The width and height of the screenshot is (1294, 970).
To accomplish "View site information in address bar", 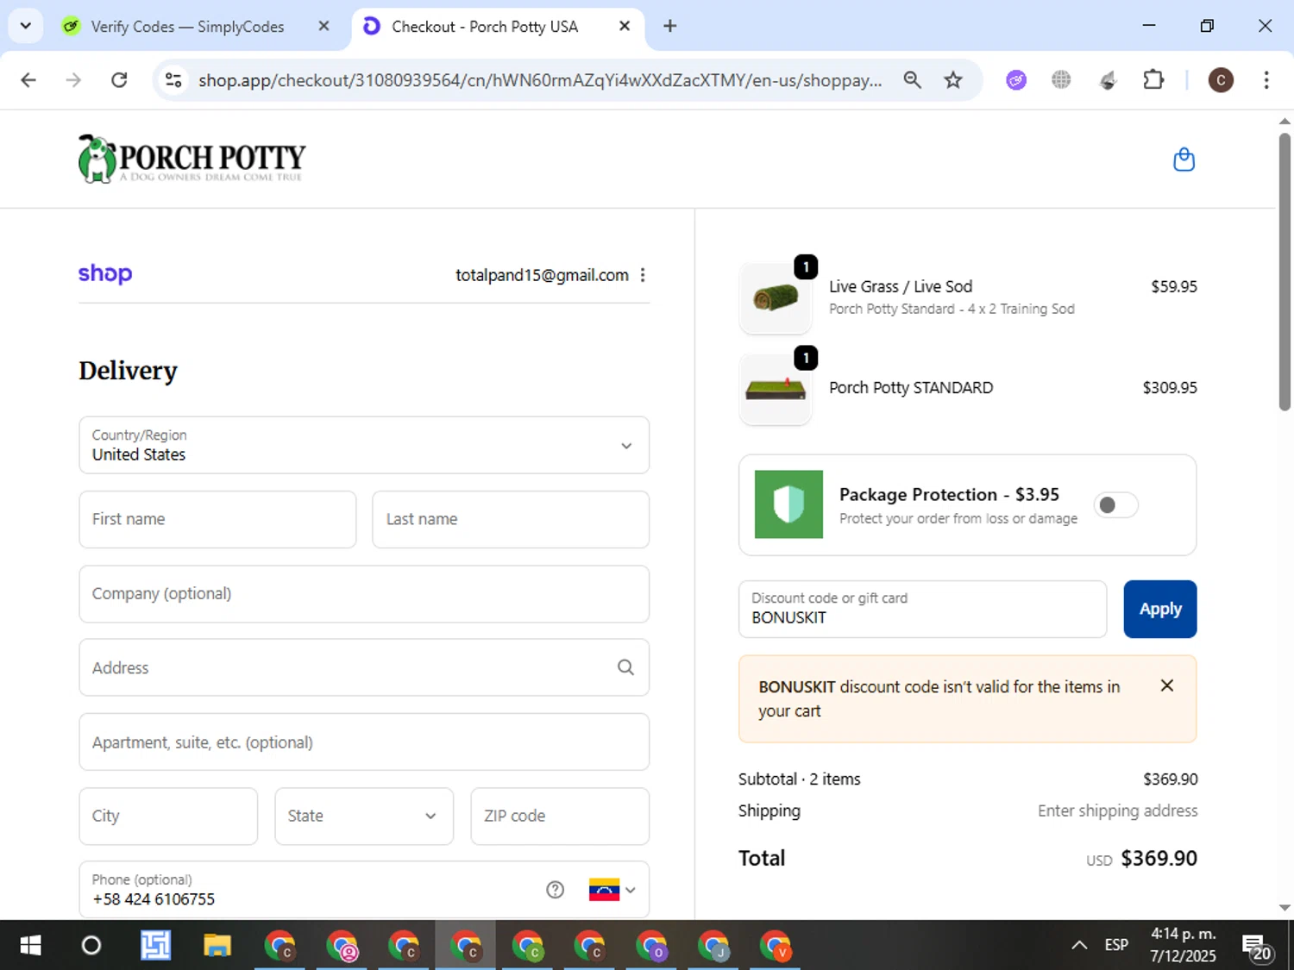I will tap(173, 80).
